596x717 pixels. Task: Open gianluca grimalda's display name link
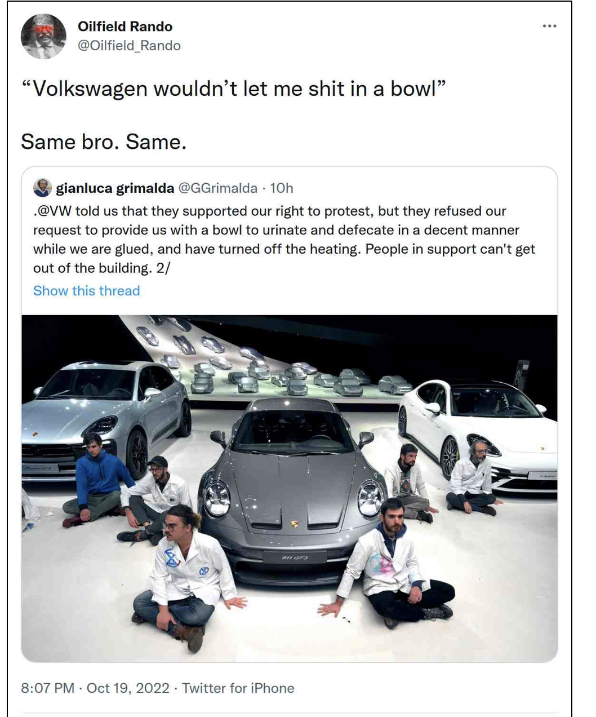tap(115, 188)
